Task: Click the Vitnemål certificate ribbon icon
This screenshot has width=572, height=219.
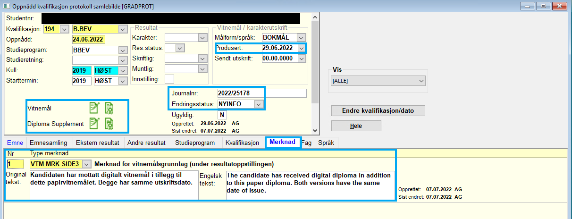Action: click(x=109, y=108)
